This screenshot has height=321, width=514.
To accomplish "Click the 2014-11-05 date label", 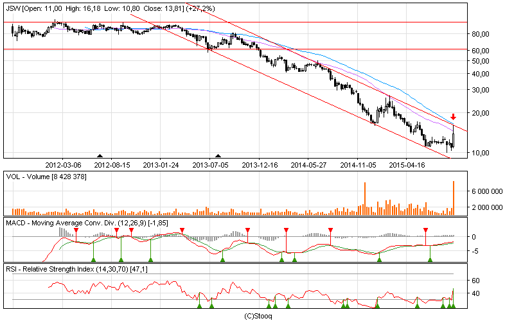I will (359, 165).
